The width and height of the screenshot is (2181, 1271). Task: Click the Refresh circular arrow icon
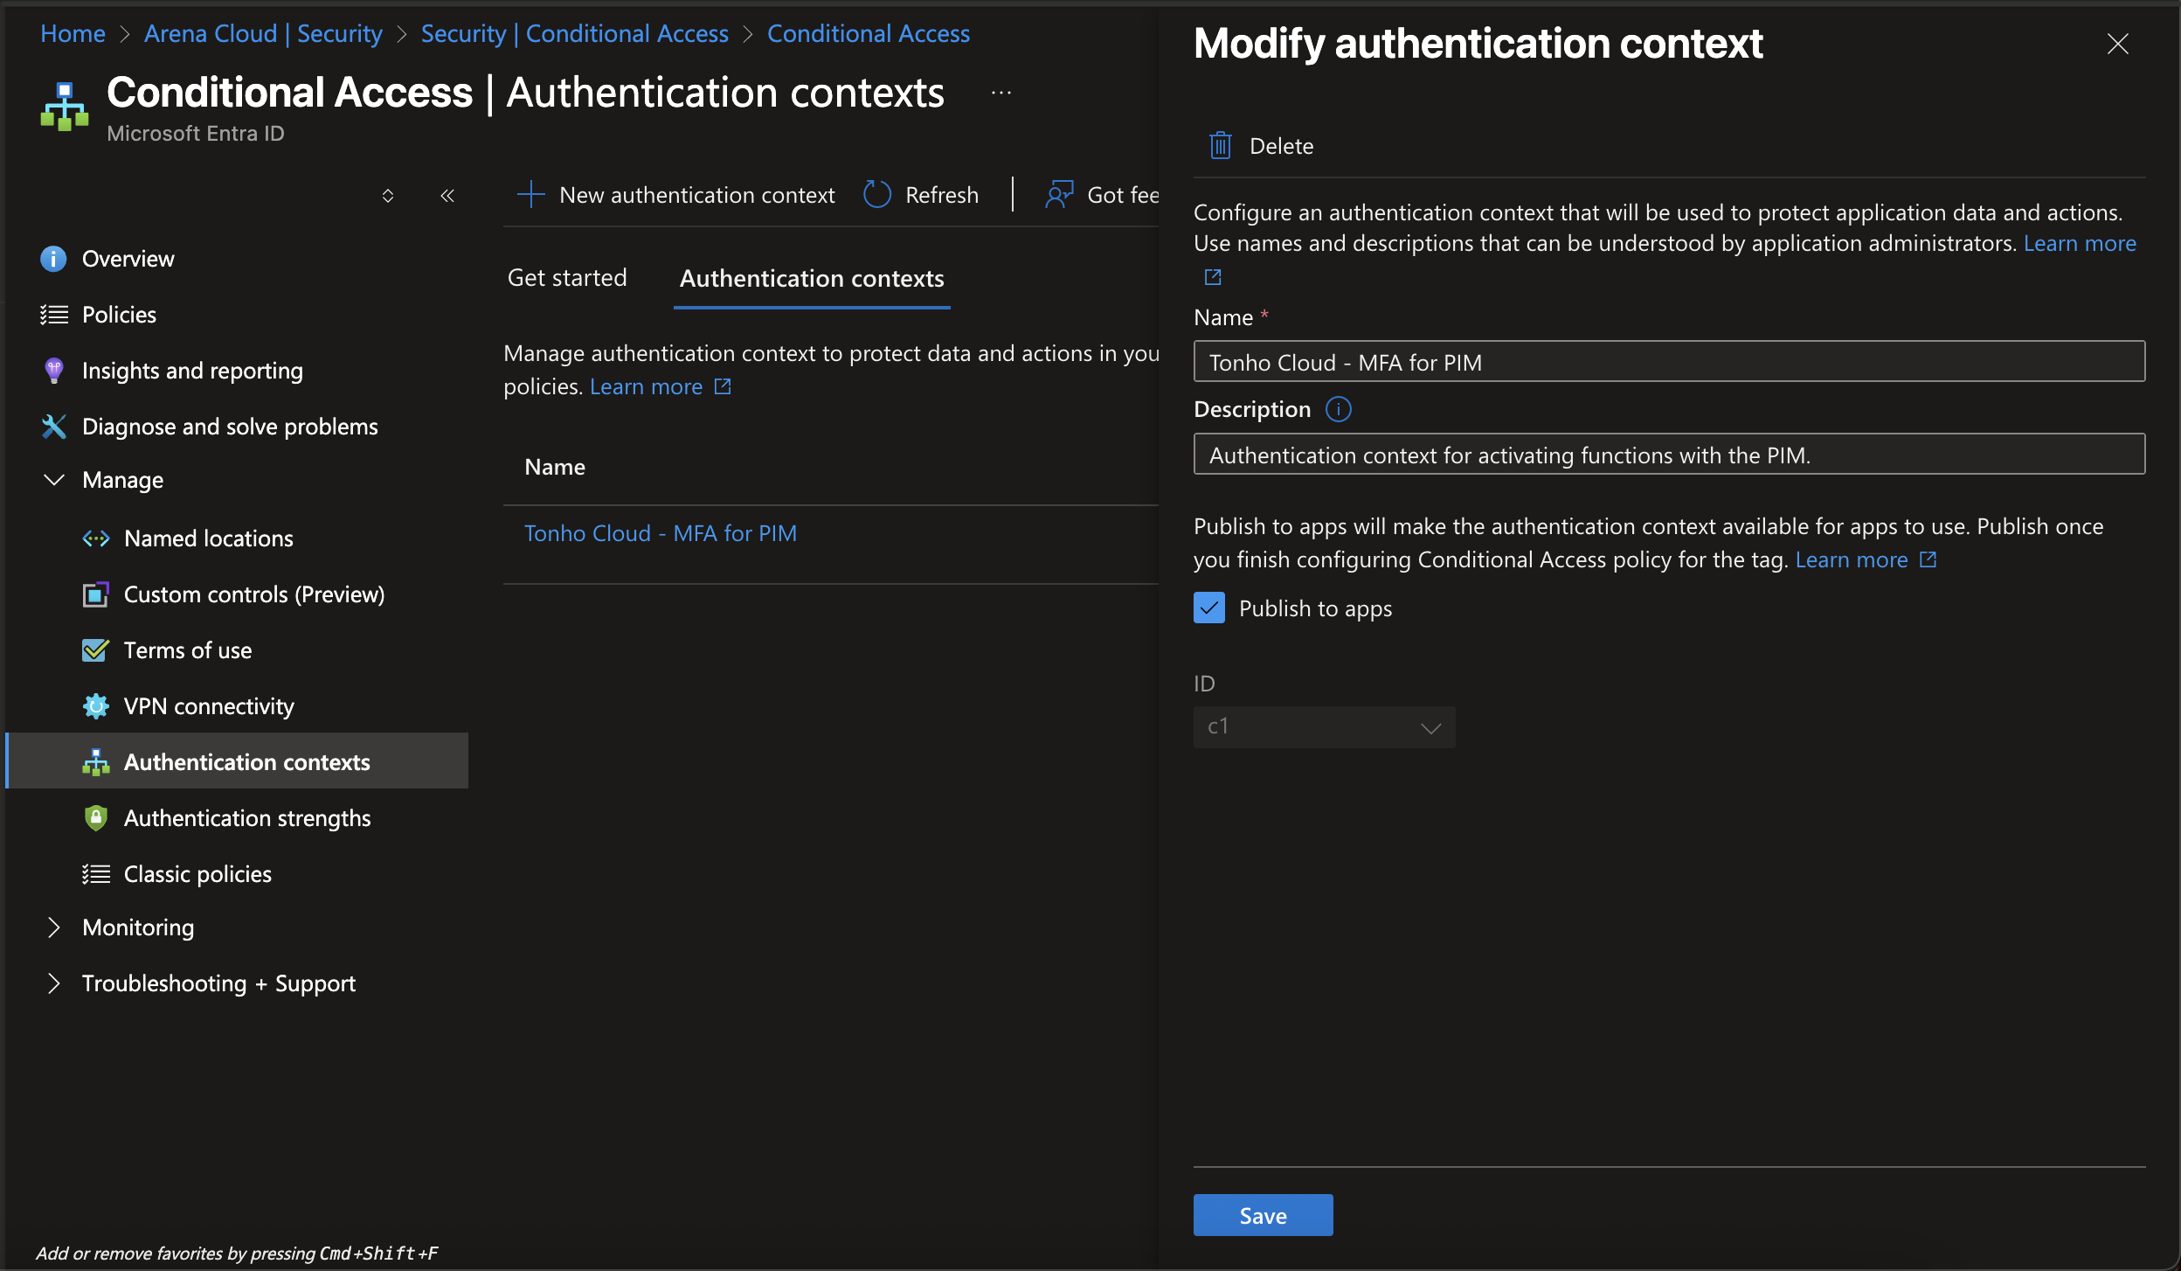point(876,194)
